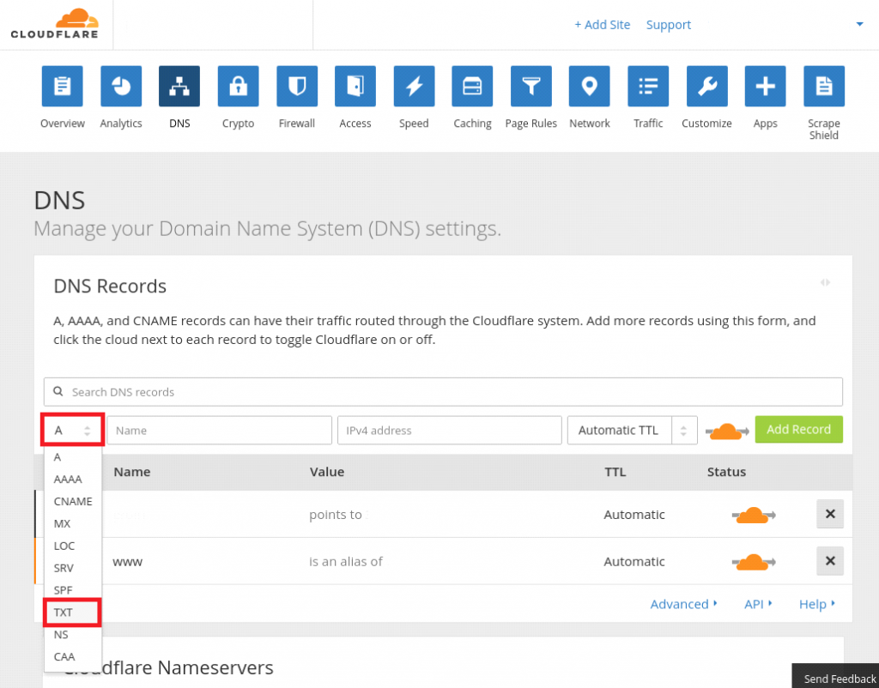Open the Apps plus icon
The width and height of the screenshot is (879, 688).
coord(766,86)
